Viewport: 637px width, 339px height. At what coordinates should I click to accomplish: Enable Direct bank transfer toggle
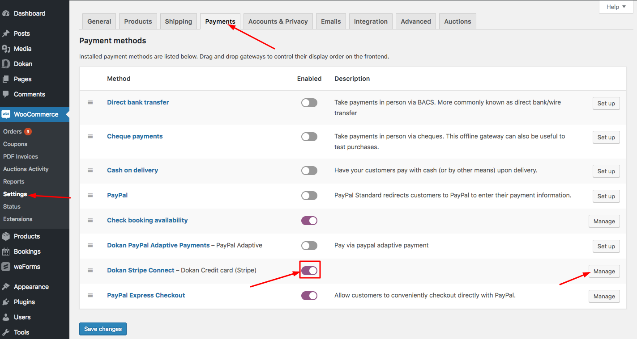(x=309, y=103)
